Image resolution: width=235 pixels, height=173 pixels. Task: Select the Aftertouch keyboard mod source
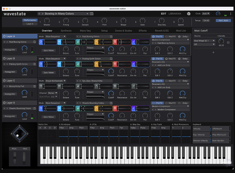(221, 129)
